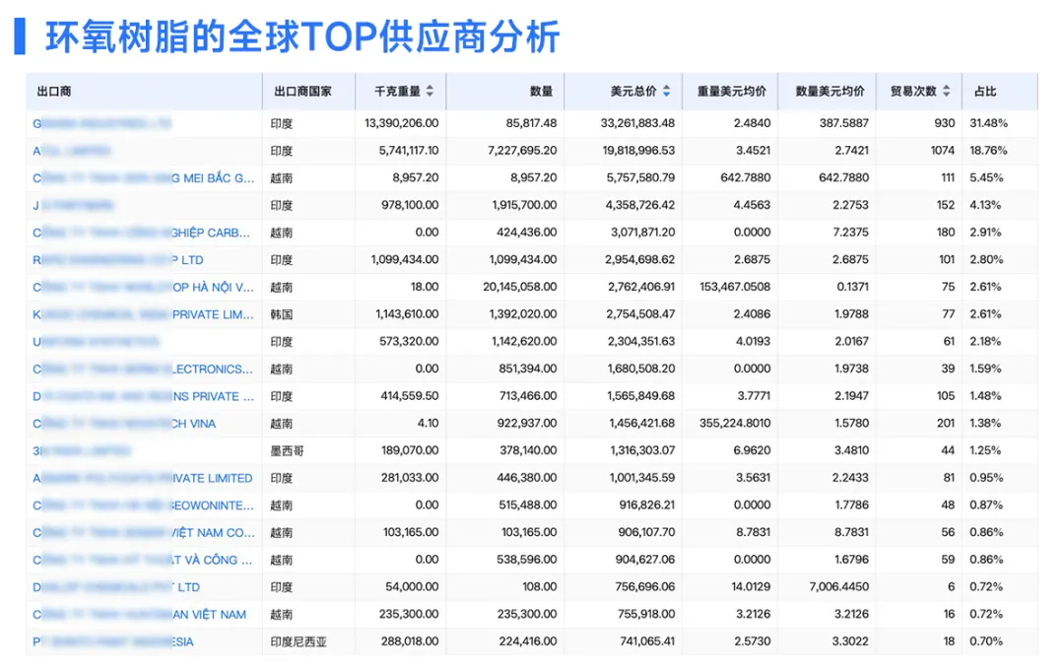Select share value 5.45%
The image size is (1064, 672).
click(x=986, y=177)
